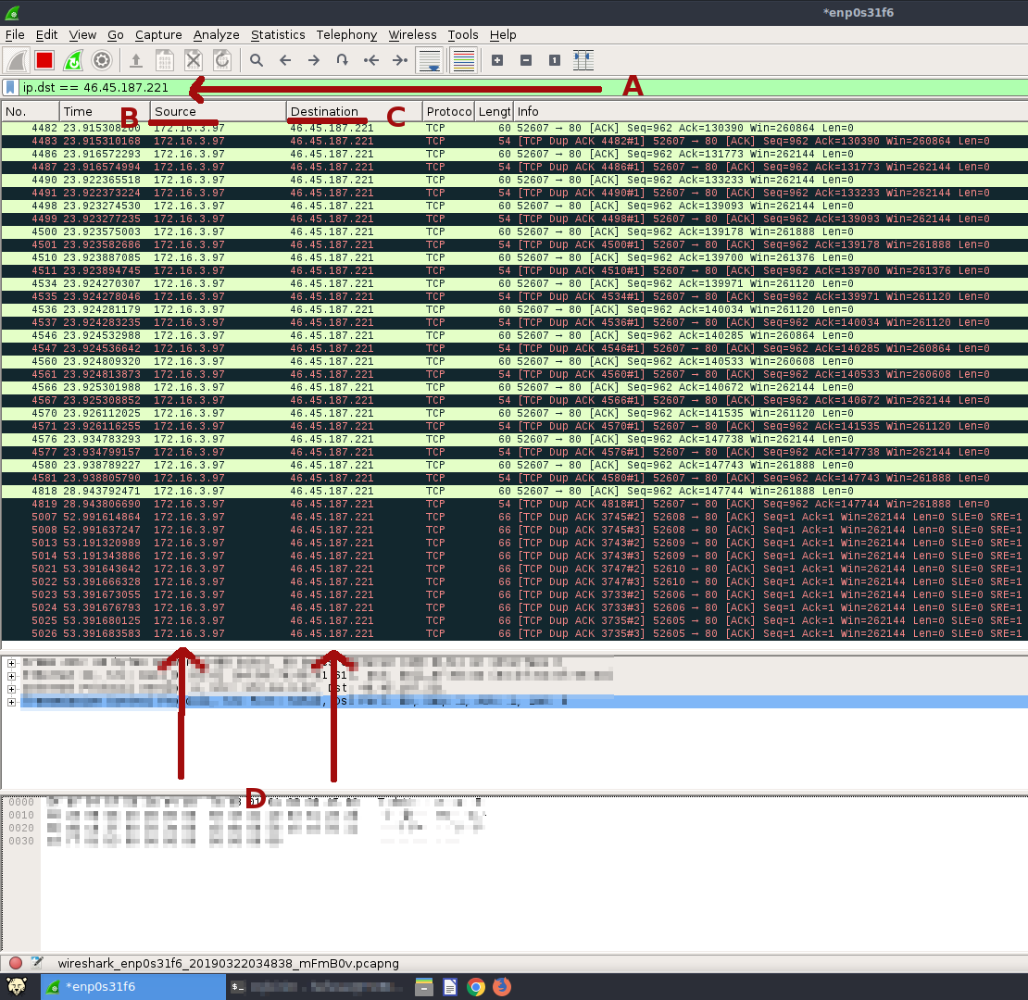This screenshot has width=1028, height=1000.
Task: Open the Capture menu
Action: tap(158, 35)
